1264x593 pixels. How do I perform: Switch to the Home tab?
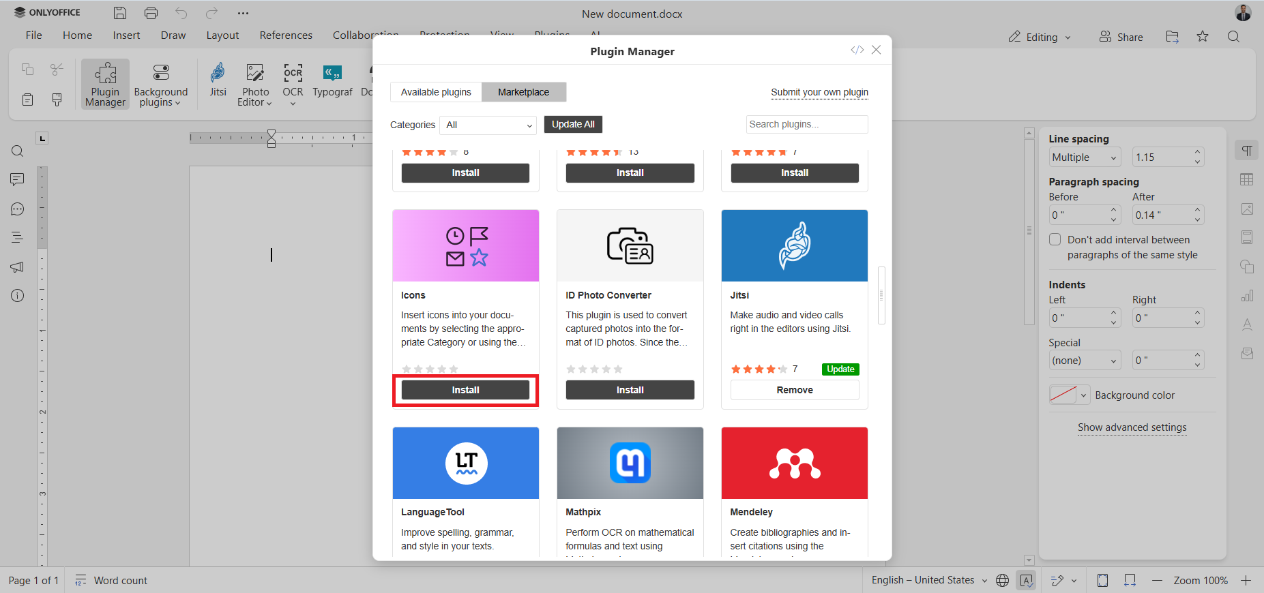click(77, 35)
